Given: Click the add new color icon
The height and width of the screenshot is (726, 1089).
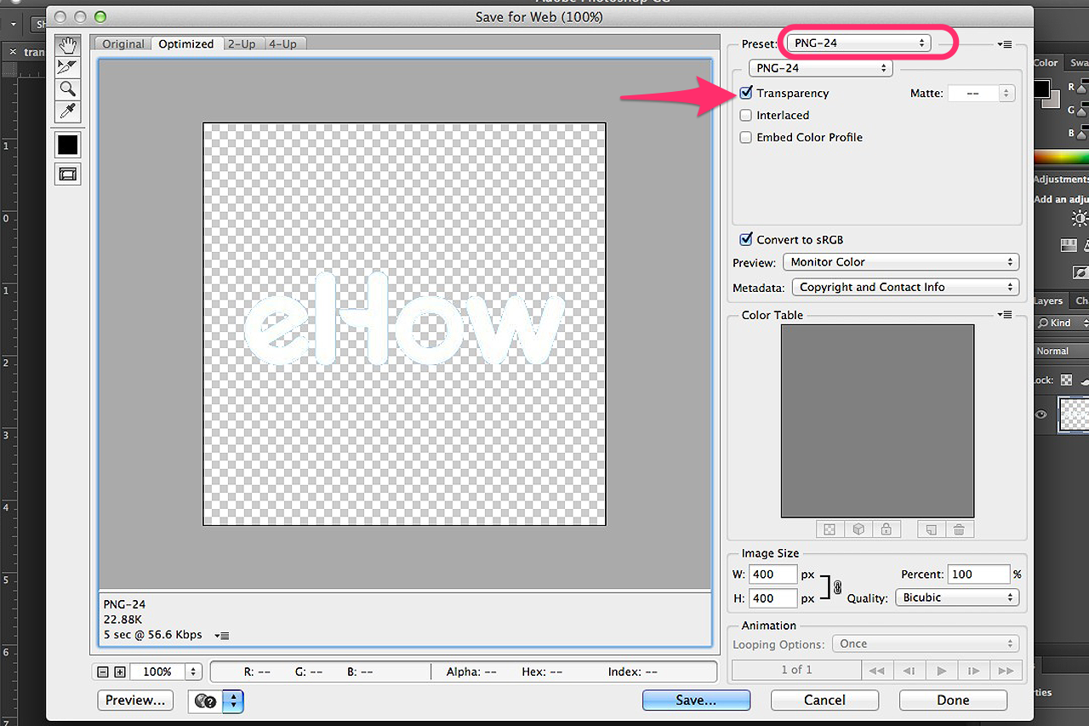Looking at the screenshot, I should click(931, 529).
